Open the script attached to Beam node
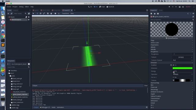This screenshot has width=196, height=110. click(x=26, y=17)
